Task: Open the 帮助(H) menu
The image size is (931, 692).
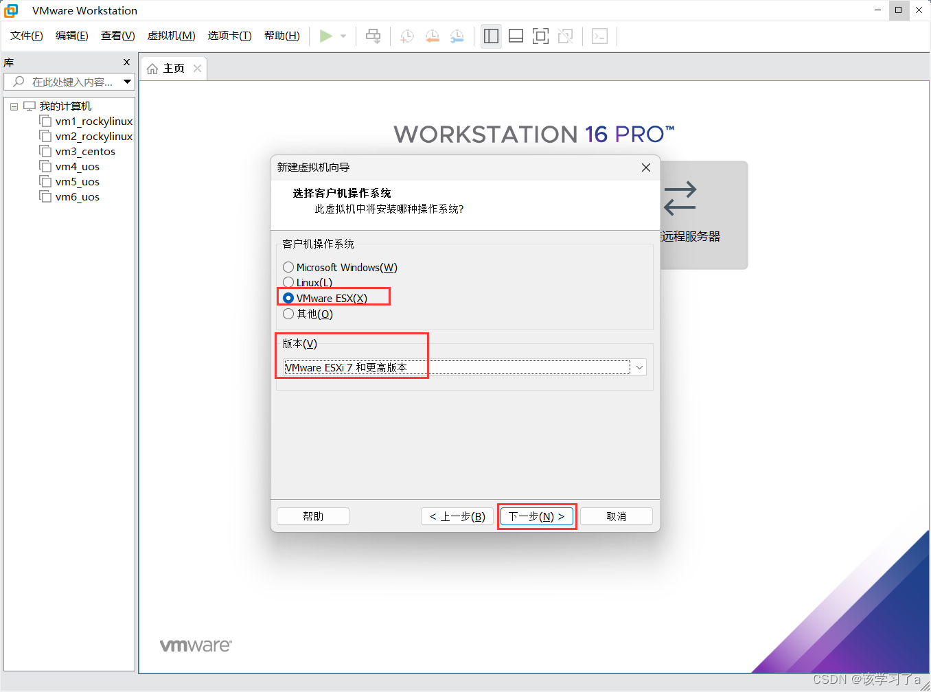Action: tap(282, 36)
